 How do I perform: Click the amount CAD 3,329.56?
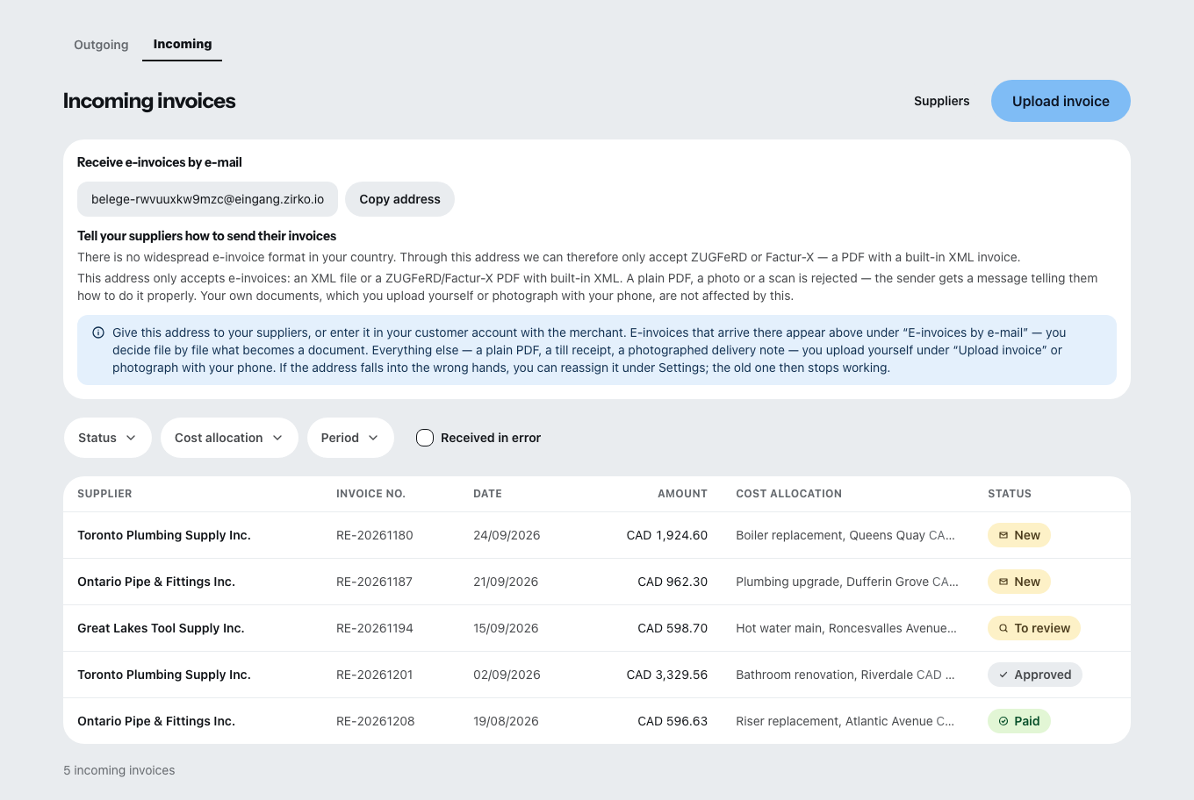[667, 675]
